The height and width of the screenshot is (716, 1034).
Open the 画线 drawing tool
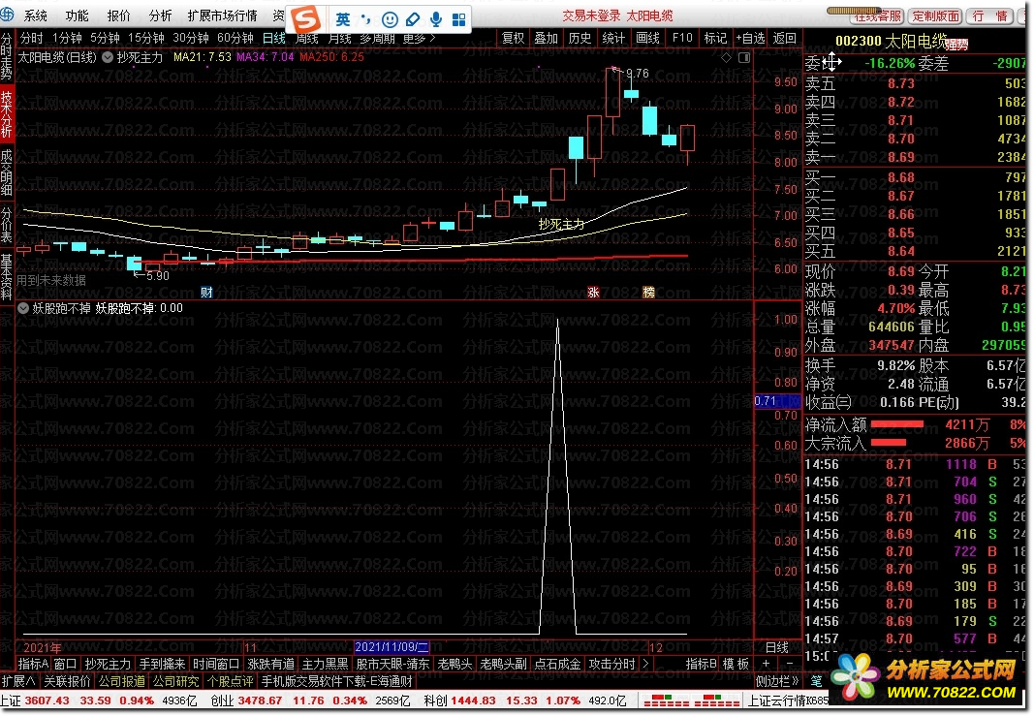point(647,38)
